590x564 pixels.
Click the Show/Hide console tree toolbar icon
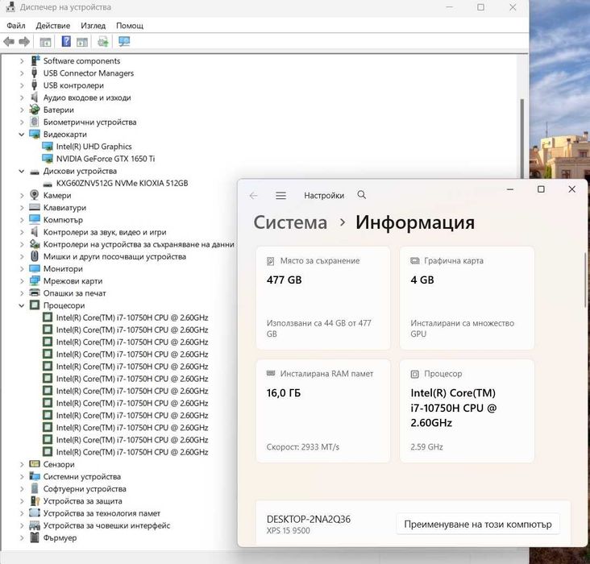[x=45, y=42]
